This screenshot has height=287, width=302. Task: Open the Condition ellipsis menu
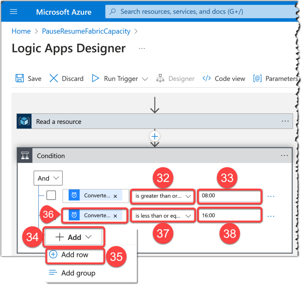[284, 155]
